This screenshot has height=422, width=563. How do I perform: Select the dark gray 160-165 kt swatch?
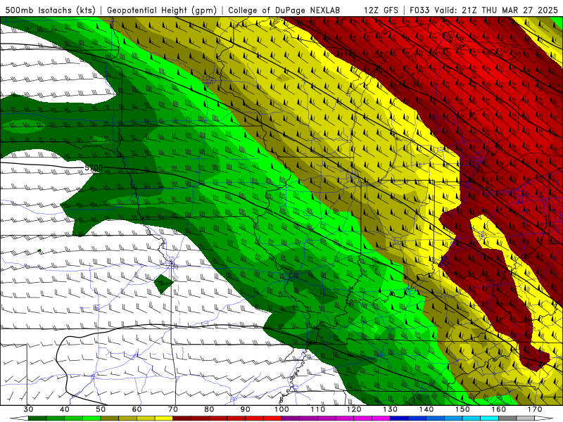click(507, 418)
